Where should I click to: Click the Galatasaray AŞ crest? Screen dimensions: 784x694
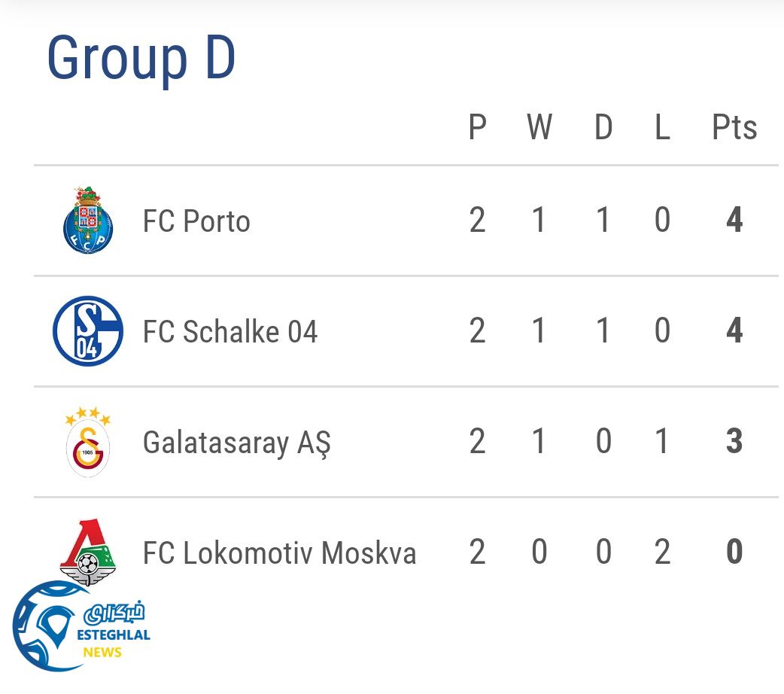[x=88, y=442]
